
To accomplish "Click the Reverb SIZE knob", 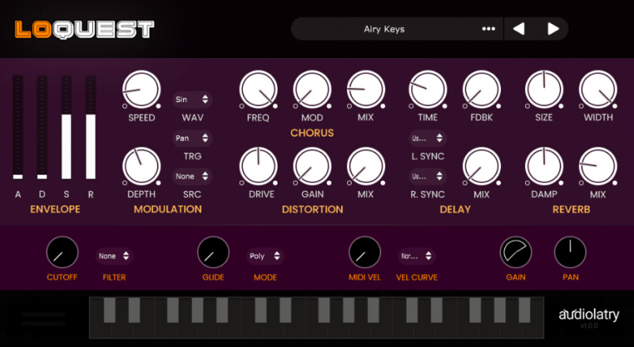I will coord(544,90).
